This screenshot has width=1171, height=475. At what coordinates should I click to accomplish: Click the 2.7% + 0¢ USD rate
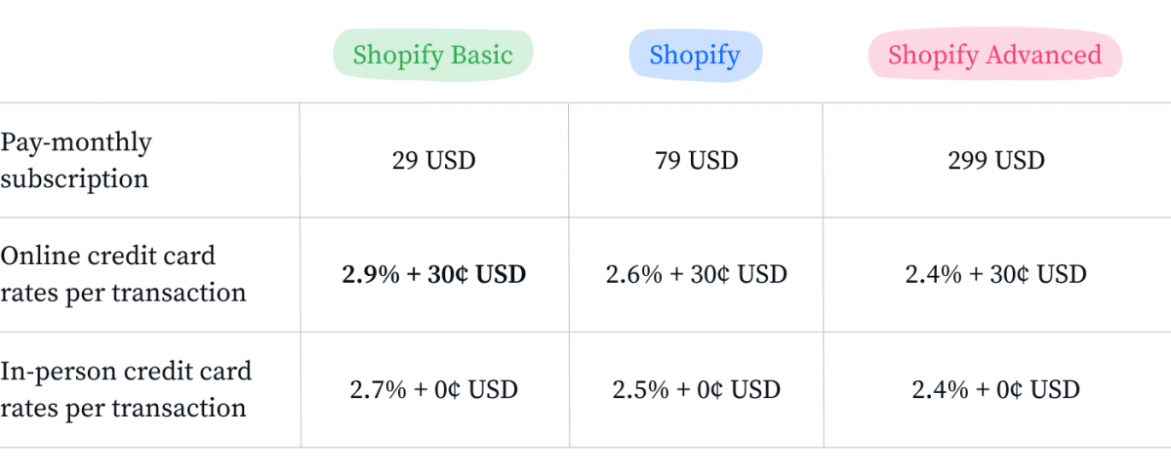pos(434,390)
